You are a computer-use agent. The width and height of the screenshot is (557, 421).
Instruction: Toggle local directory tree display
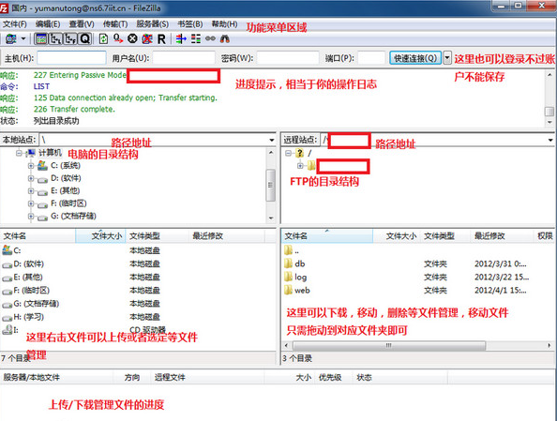[x=55, y=38]
